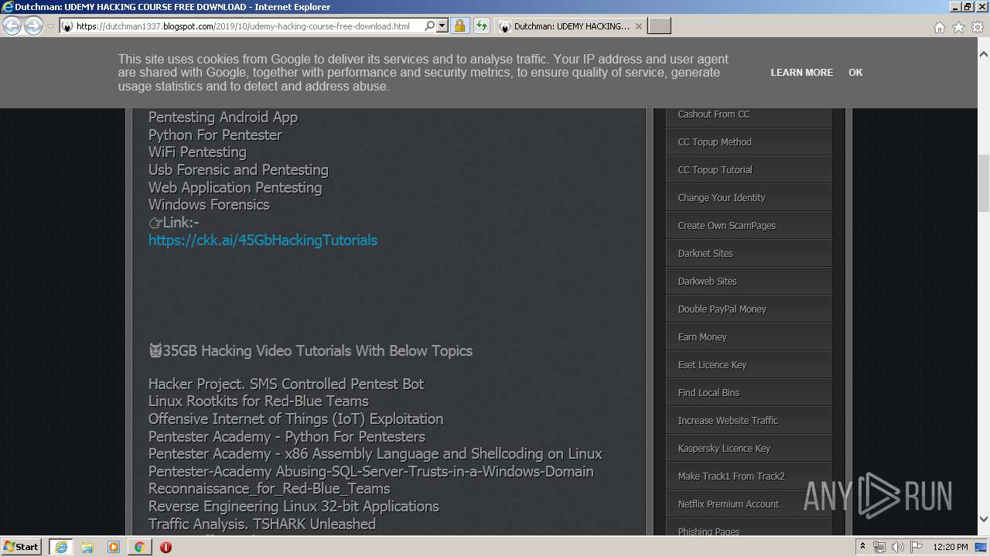Click the Home icon in Internet Explorer

[x=939, y=27]
